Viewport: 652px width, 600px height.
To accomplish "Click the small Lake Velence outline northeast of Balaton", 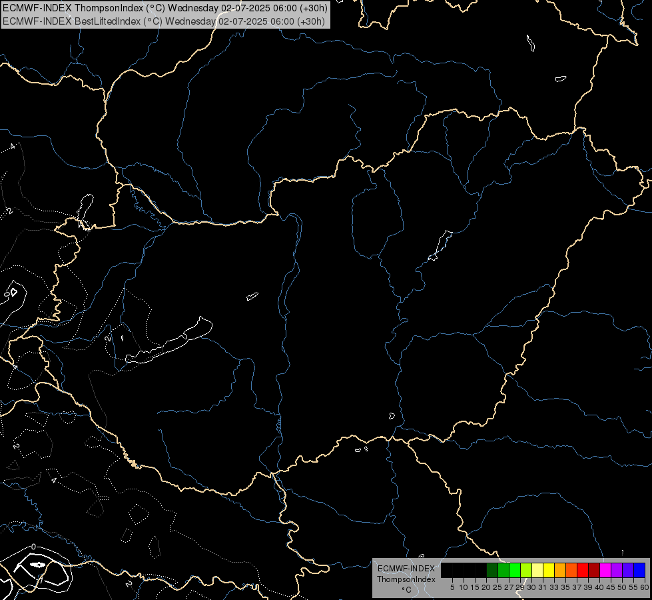I will (252, 296).
